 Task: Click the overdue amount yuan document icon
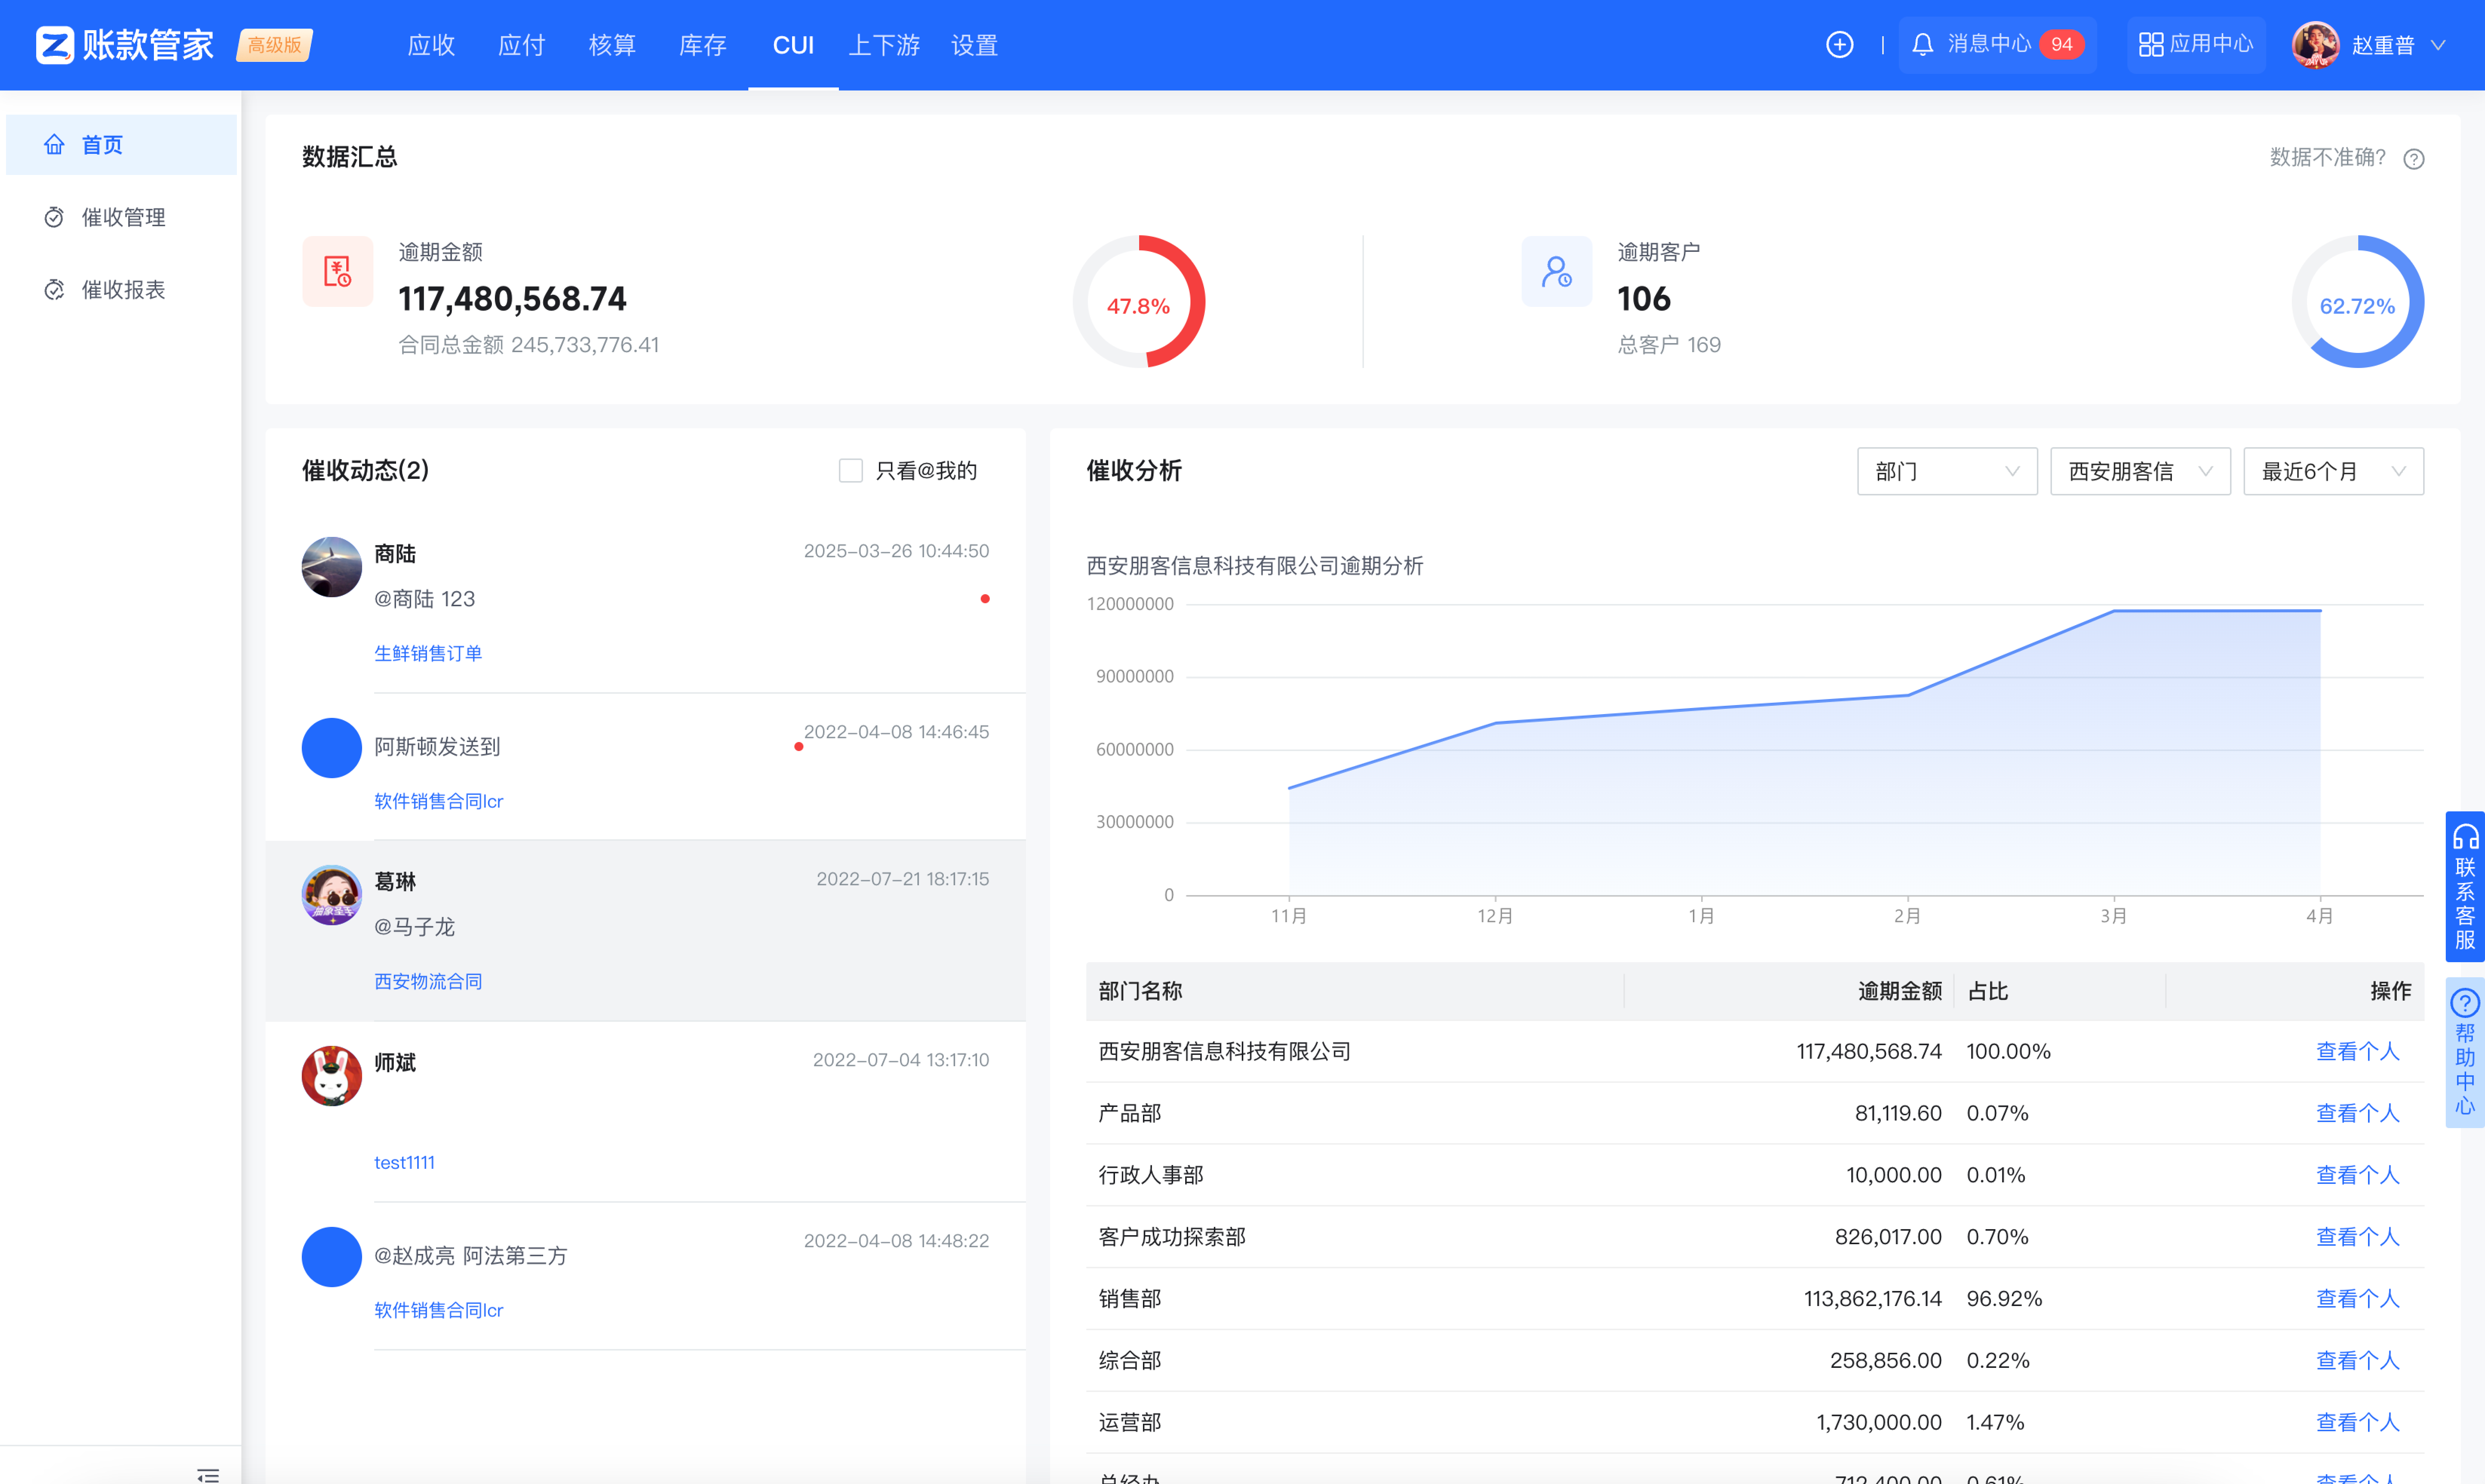click(337, 271)
